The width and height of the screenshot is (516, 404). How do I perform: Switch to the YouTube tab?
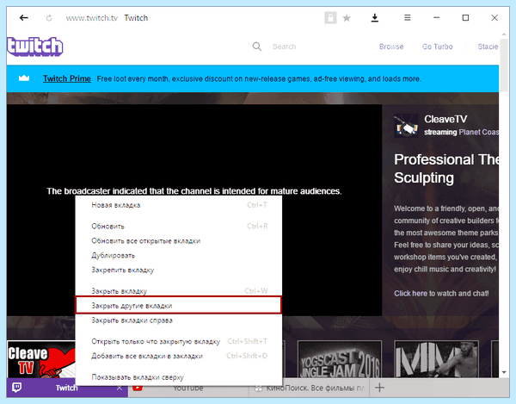[x=188, y=388]
